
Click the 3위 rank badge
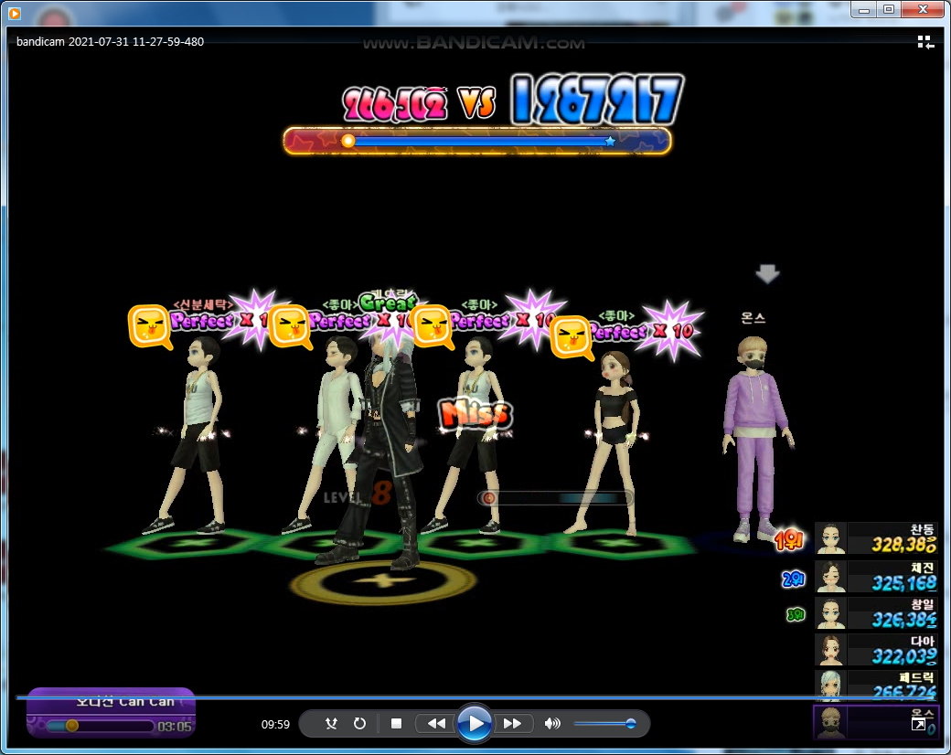(x=796, y=615)
